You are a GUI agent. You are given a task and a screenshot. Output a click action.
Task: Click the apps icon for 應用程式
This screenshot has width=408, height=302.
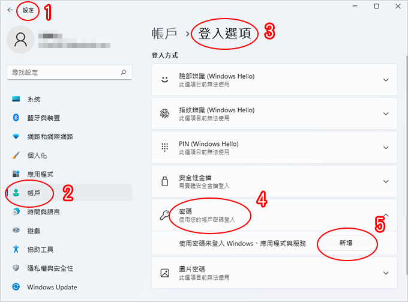[16, 174]
